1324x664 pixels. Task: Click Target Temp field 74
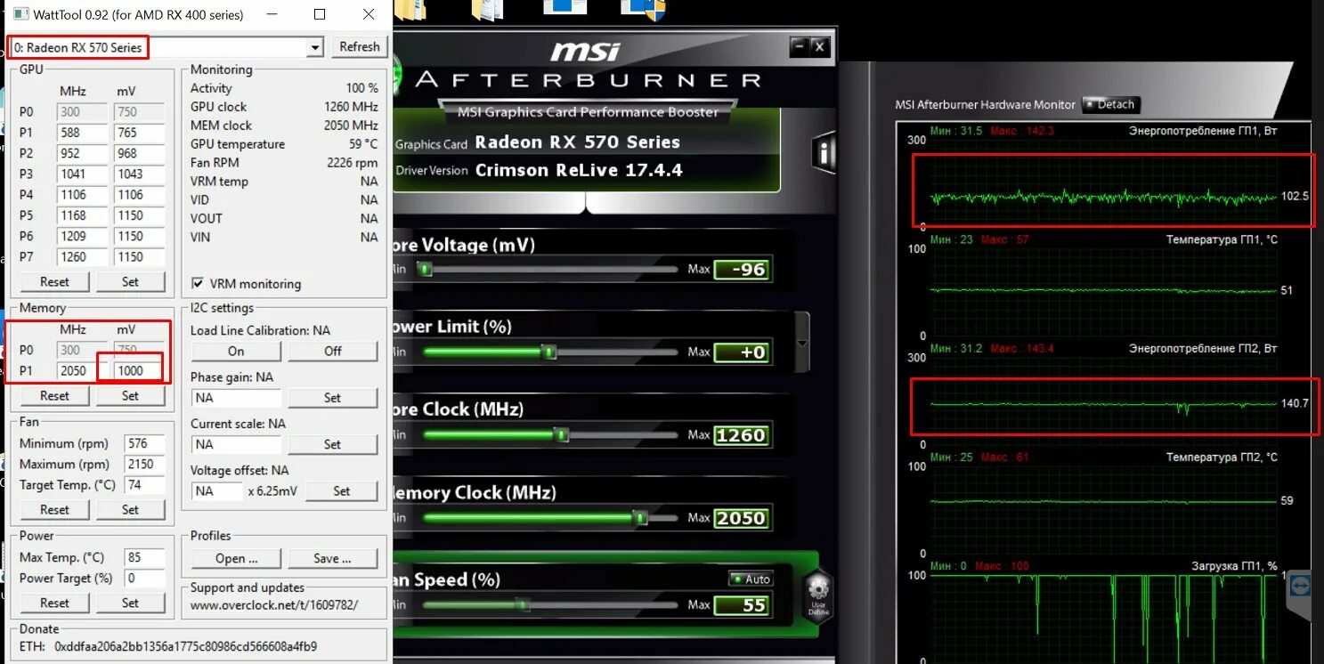point(145,485)
